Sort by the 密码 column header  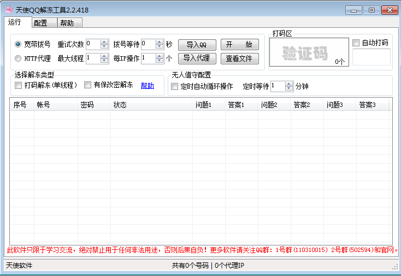(x=94, y=105)
